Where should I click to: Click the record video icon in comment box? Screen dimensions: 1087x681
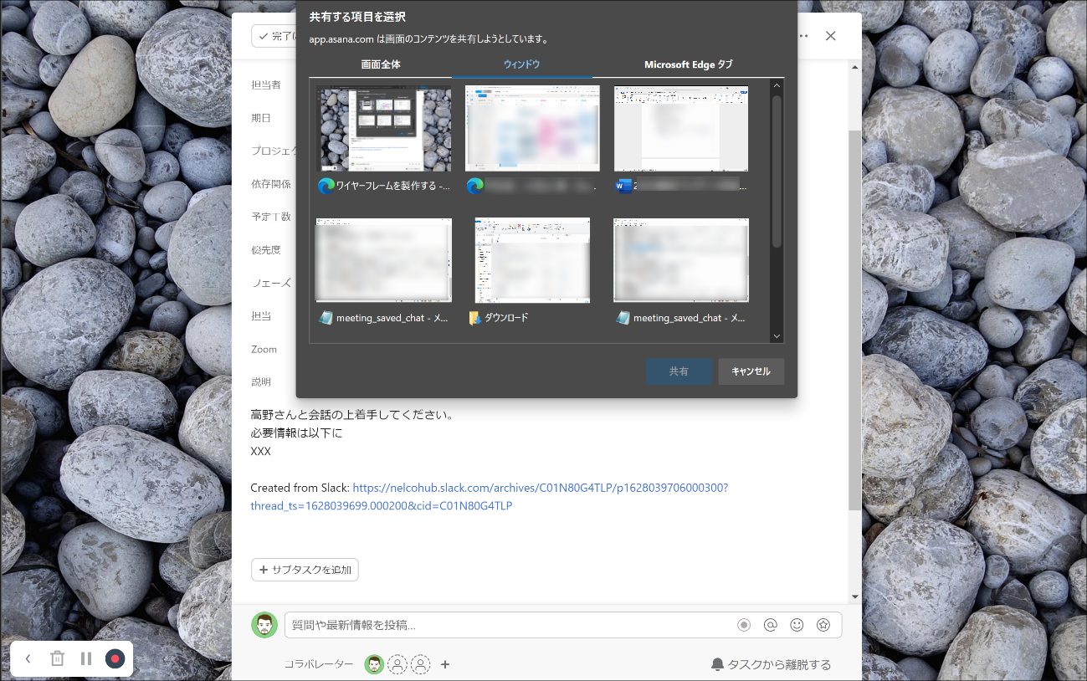[744, 625]
